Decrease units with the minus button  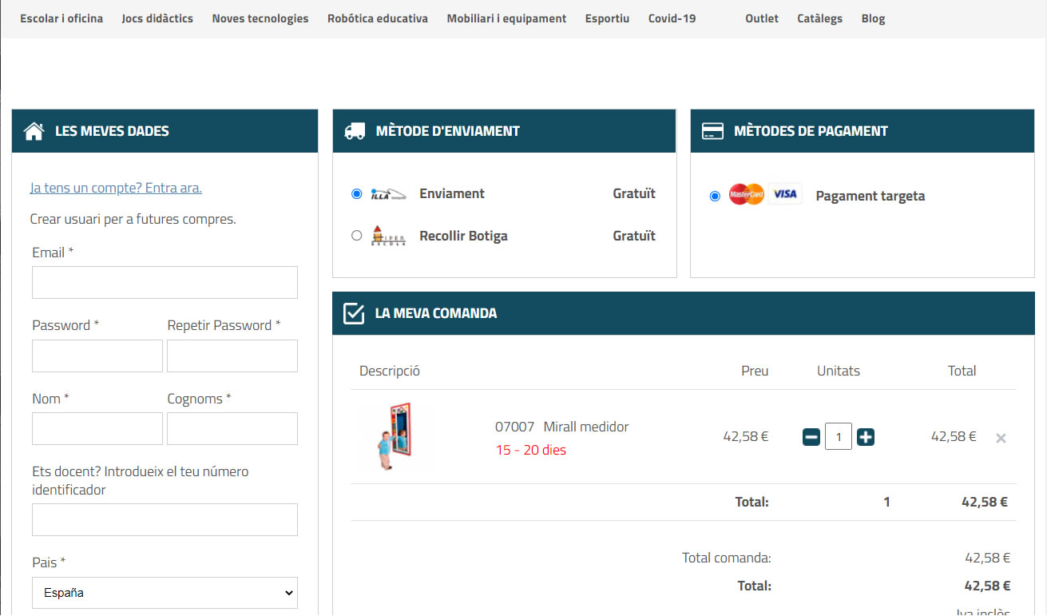(x=811, y=437)
